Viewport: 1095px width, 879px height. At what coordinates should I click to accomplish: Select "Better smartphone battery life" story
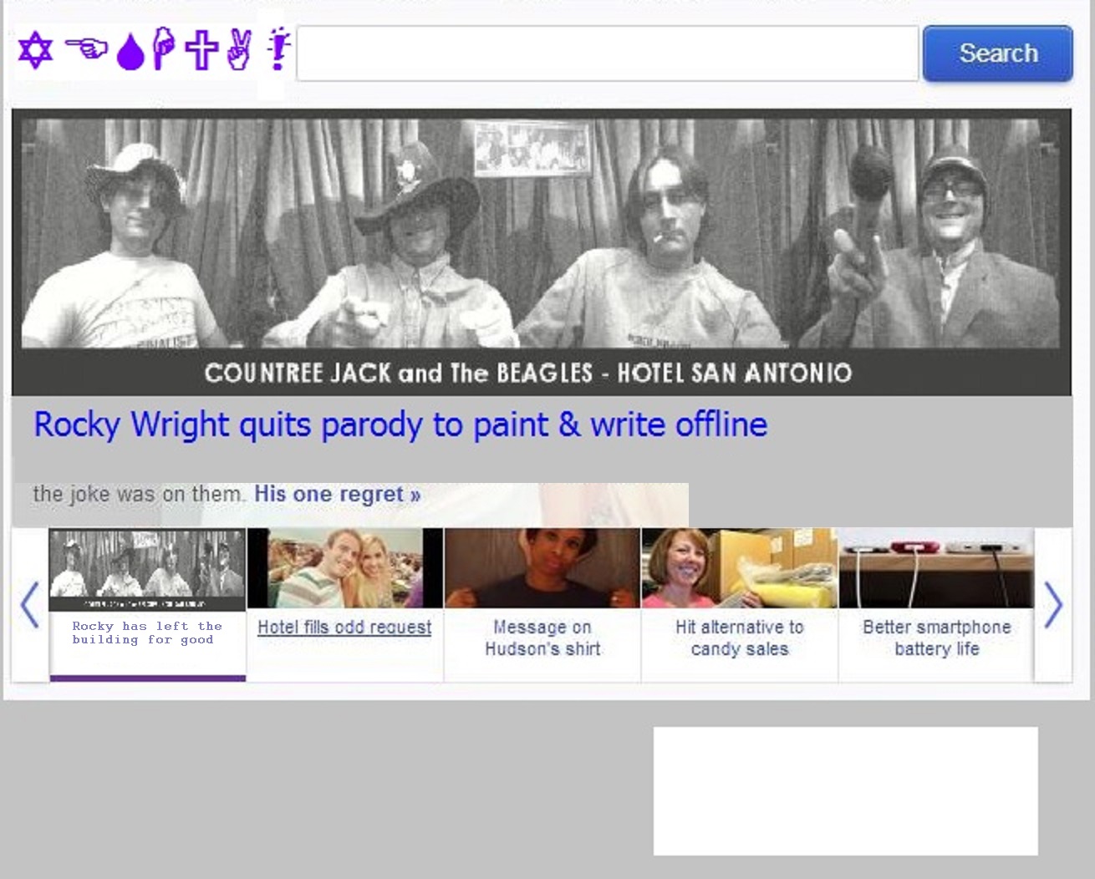(936, 638)
